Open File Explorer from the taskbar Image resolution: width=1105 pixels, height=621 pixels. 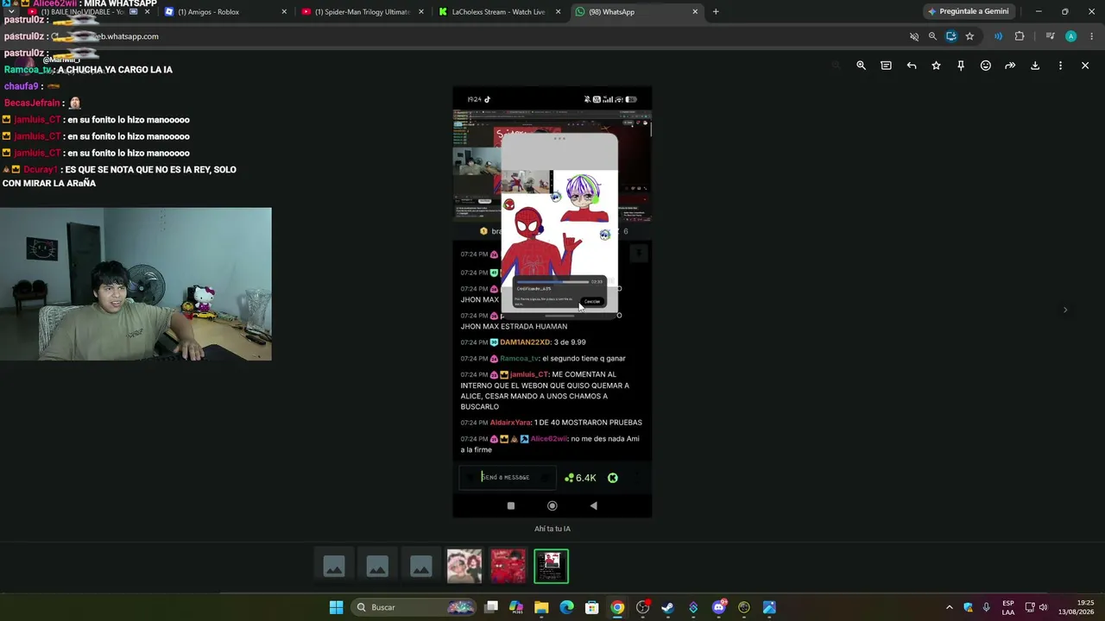tap(541, 607)
